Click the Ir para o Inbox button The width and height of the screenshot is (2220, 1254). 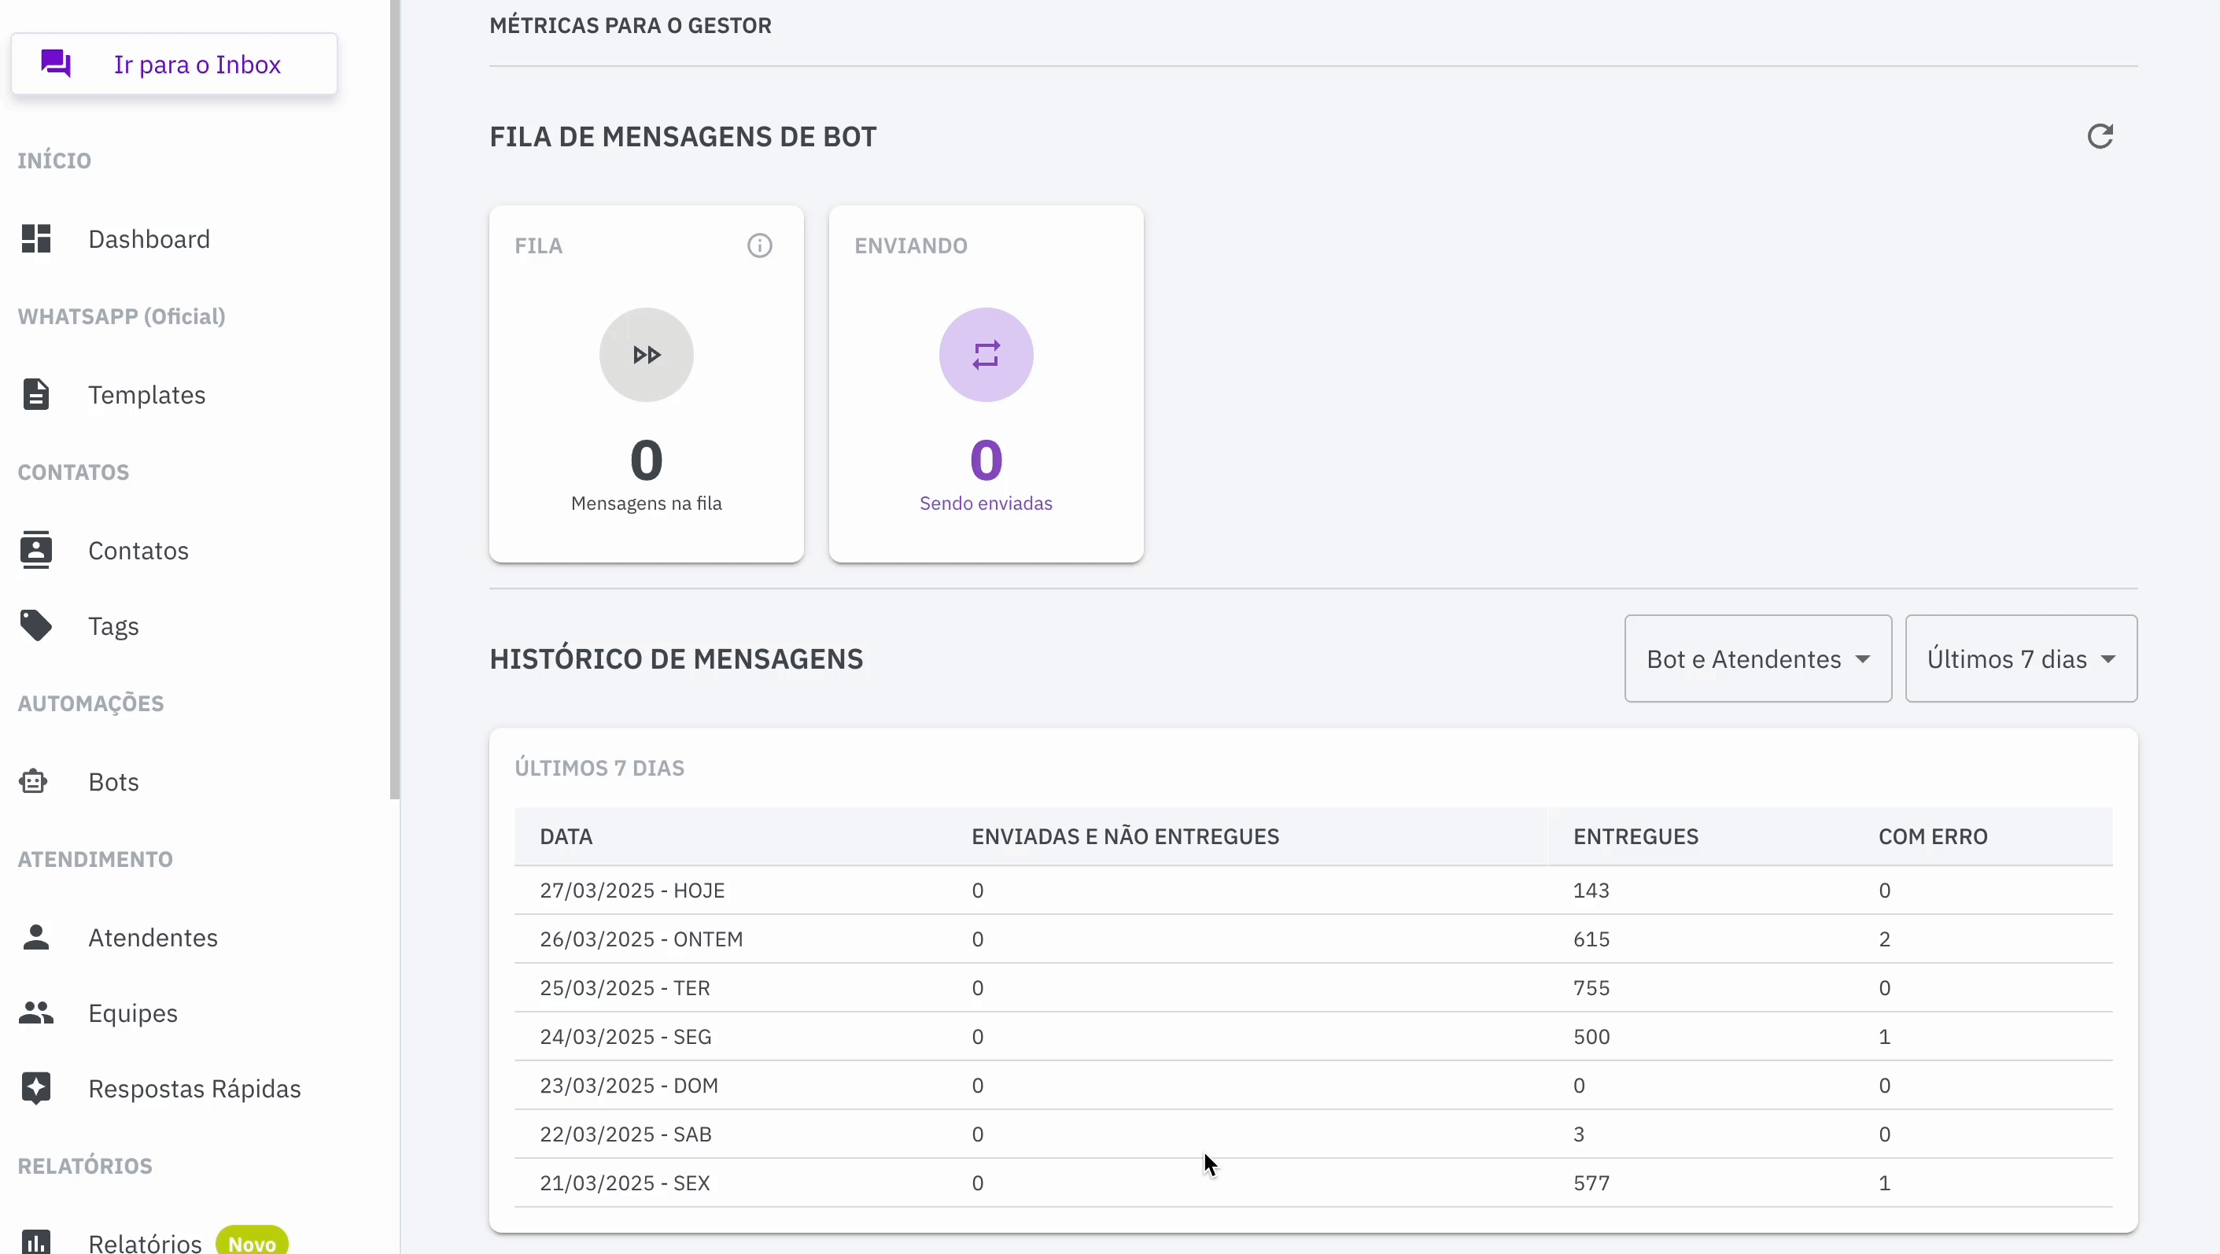pos(174,65)
